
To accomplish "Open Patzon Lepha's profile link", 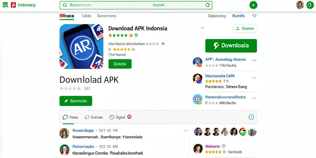I will click(83, 147).
